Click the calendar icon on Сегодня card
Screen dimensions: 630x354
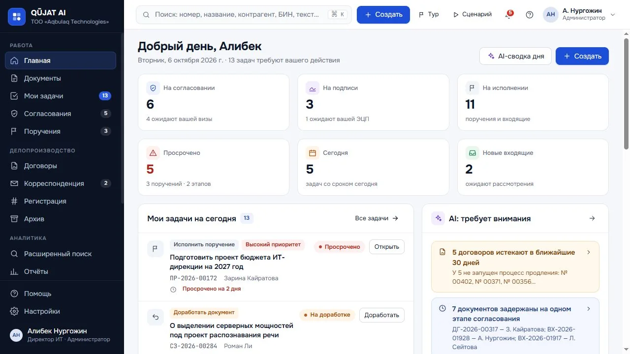click(x=313, y=153)
